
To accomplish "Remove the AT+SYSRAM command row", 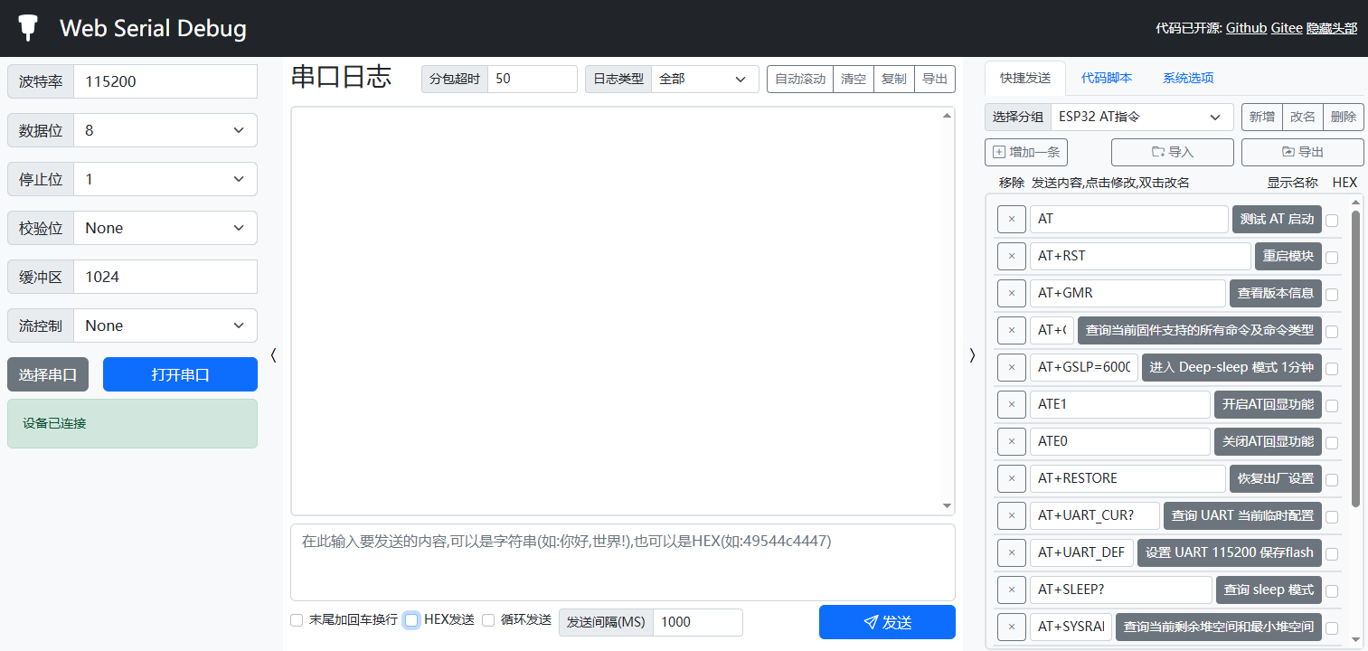I will pyautogui.click(x=1012, y=627).
